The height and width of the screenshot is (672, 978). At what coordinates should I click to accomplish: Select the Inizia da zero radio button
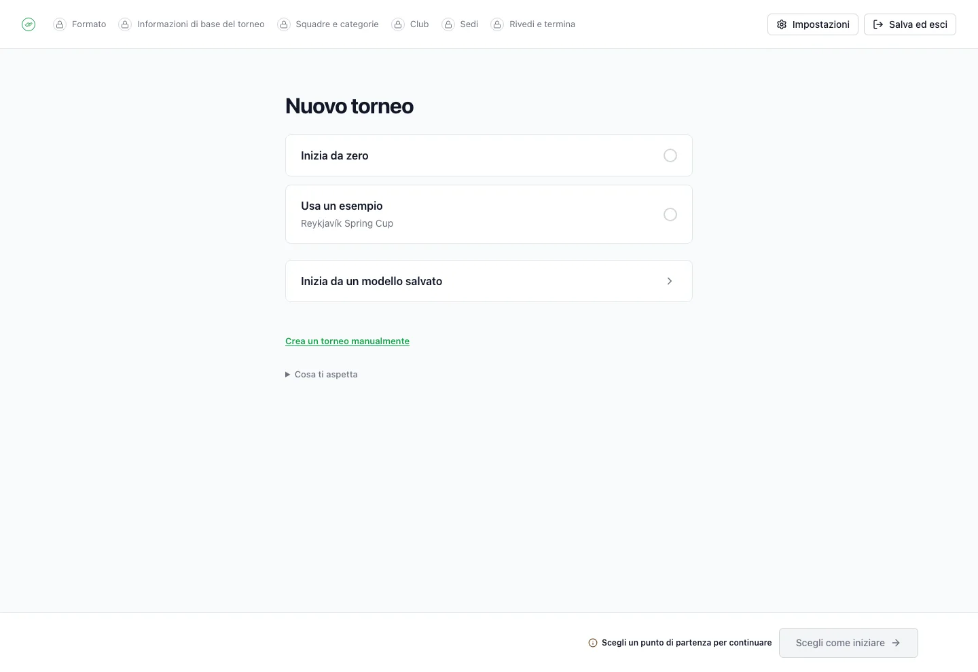[670, 155]
